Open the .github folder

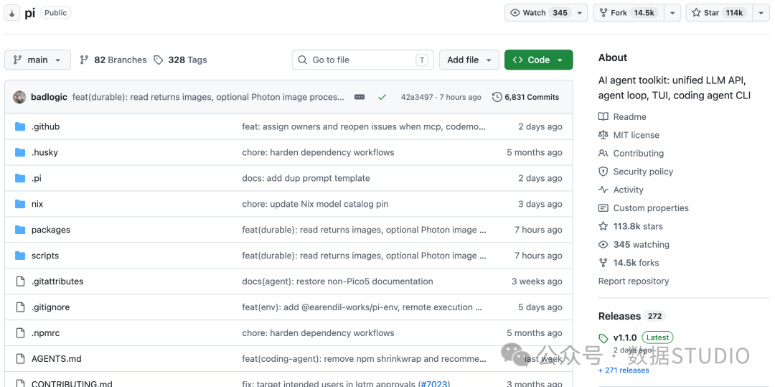[45, 126]
